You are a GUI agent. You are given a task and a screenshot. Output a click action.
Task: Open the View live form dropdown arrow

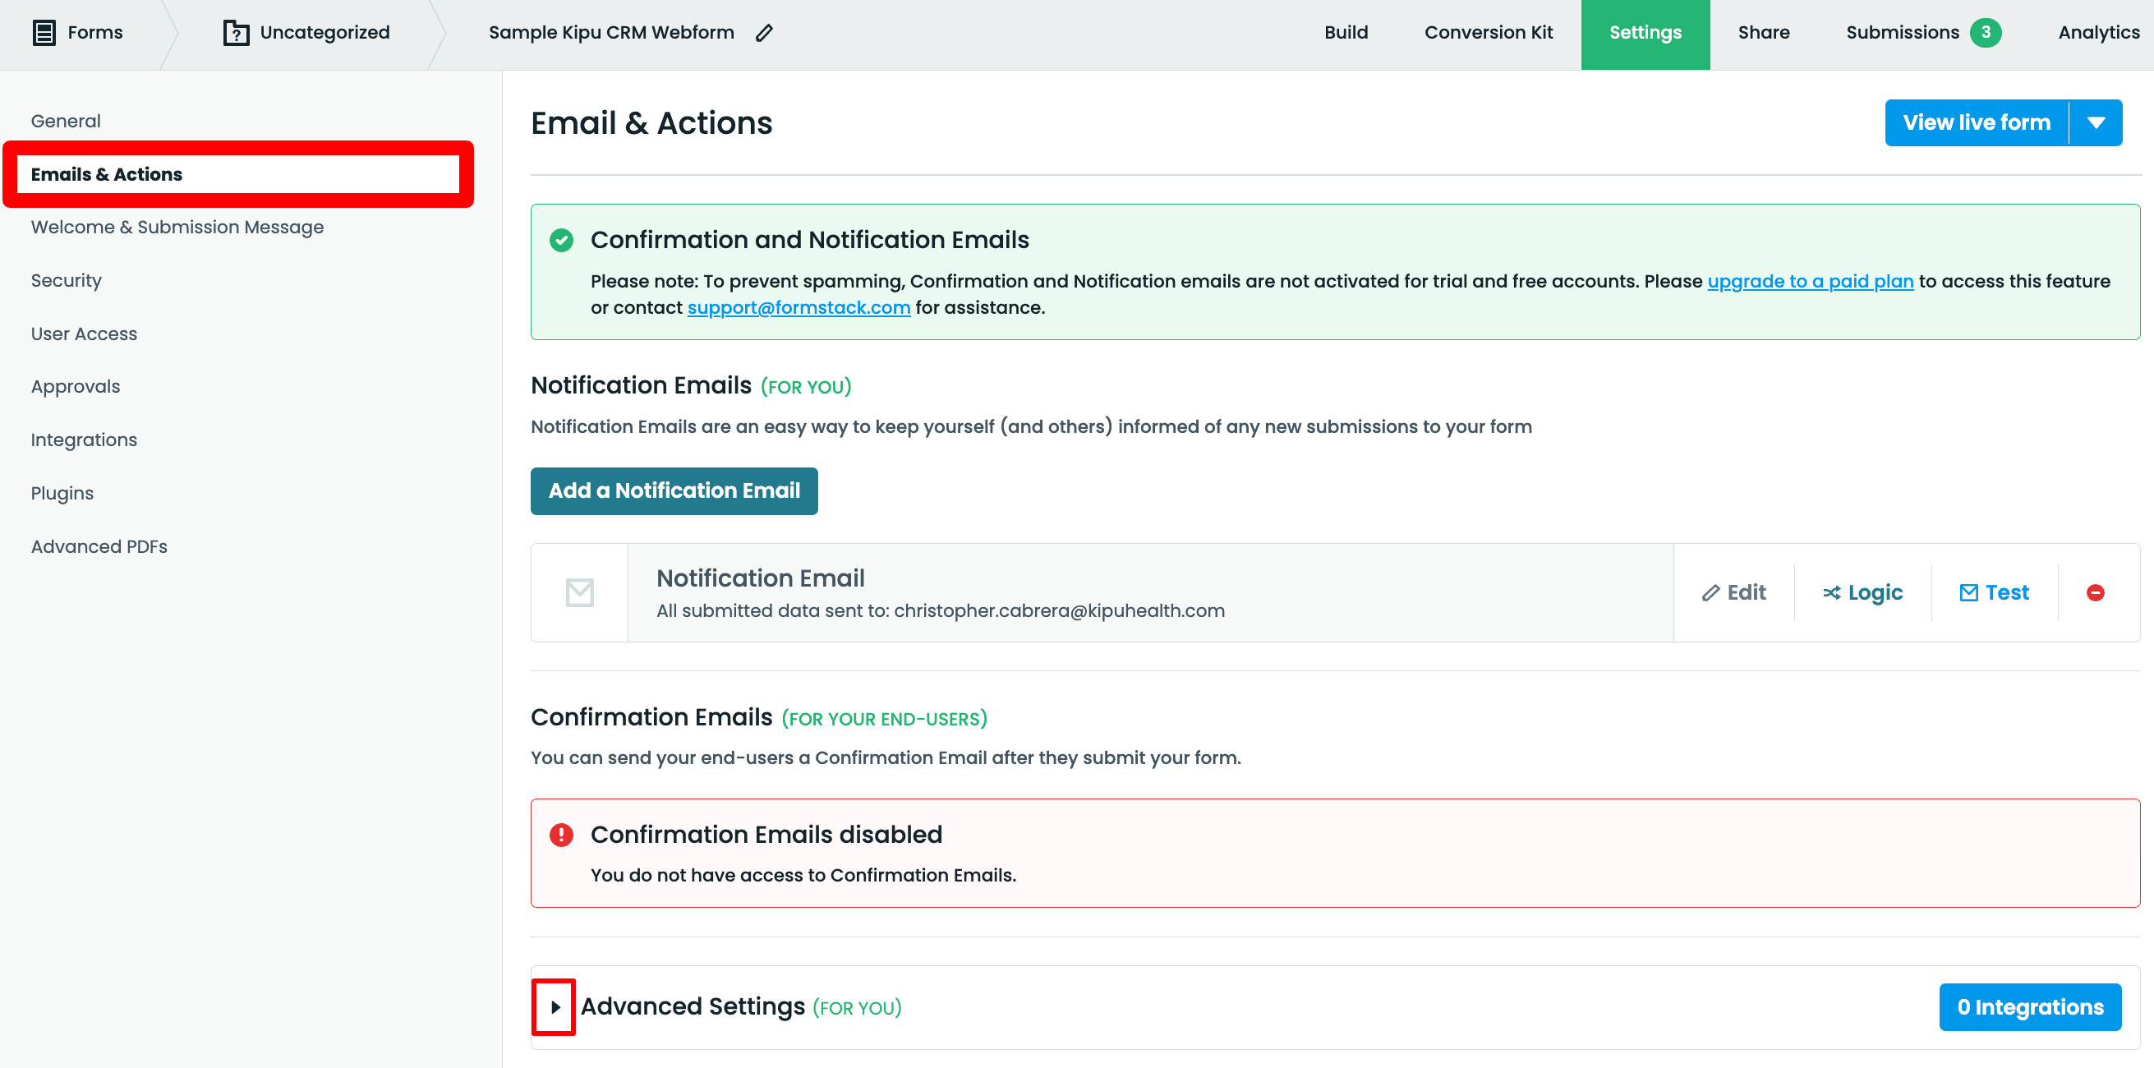[x=2096, y=123]
